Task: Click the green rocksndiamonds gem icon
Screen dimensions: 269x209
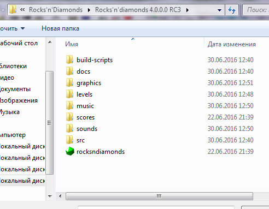Action: point(70,151)
